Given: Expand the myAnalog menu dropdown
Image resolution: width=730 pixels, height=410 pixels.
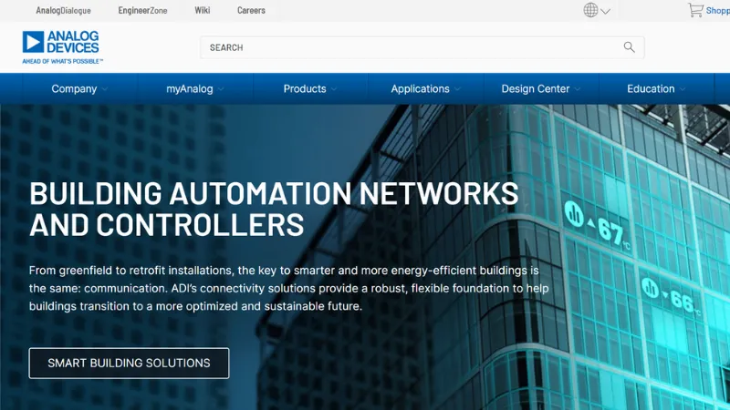Looking at the screenshot, I should tap(194, 89).
